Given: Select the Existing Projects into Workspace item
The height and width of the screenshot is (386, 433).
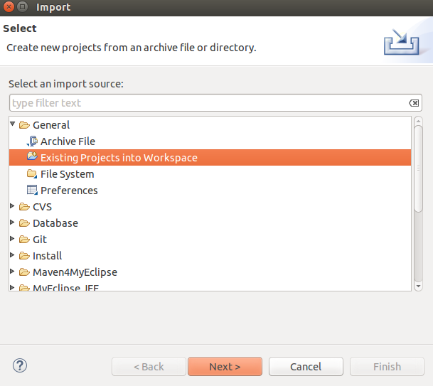Looking at the screenshot, I should coord(119,158).
